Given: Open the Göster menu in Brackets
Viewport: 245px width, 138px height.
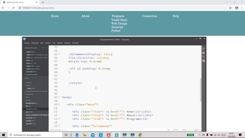Looking at the screenshot, I should (48, 43).
